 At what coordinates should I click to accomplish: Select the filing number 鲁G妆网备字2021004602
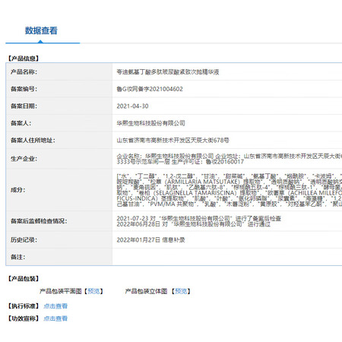click(150, 89)
